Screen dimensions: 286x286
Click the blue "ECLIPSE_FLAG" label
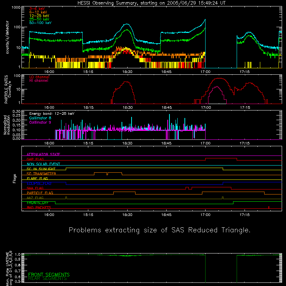[39, 183]
